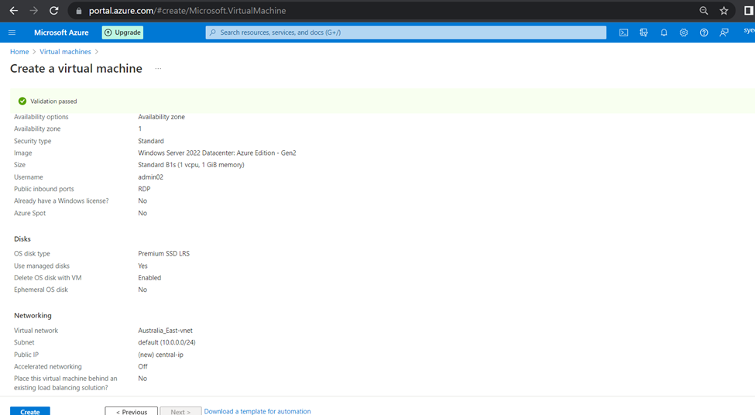Image resolution: width=755 pixels, height=415 pixels.
Task: Open the browser side panel icon
Action: pyautogui.click(x=746, y=11)
